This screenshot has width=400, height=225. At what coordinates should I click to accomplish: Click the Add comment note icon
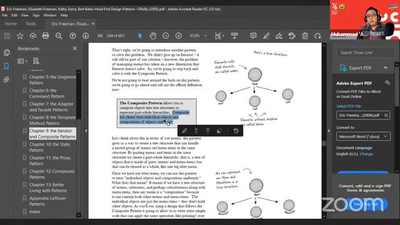[x=253, y=36]
